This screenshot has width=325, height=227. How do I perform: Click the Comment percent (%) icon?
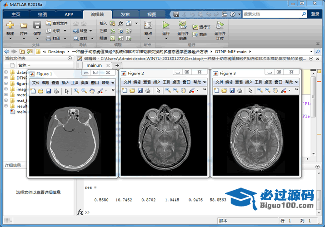pyautogui.click(x=113, y=31)
